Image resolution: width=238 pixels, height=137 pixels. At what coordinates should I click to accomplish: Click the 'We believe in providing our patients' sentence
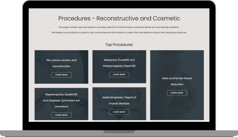(x=119, y=32)
